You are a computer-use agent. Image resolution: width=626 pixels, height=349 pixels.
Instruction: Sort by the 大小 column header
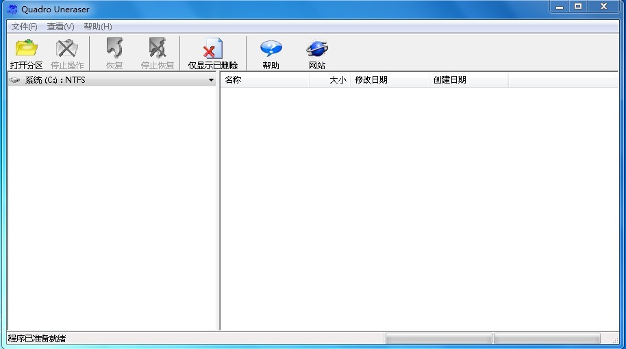point(330,80)
